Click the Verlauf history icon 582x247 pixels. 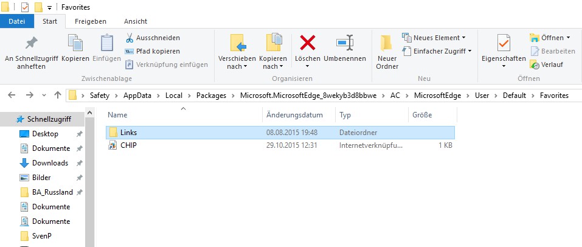click(535, 64)
